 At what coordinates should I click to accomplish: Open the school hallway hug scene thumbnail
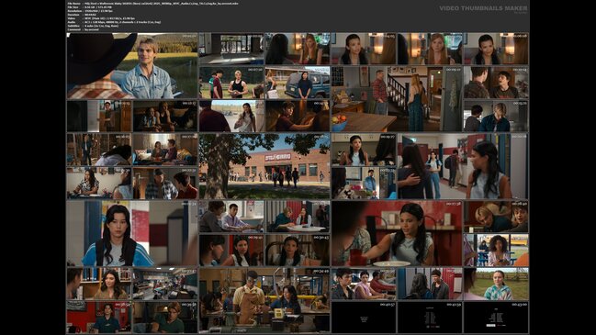(x=463, y=166)
